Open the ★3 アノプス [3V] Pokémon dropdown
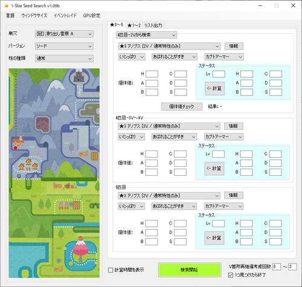 tap(169, 126)
